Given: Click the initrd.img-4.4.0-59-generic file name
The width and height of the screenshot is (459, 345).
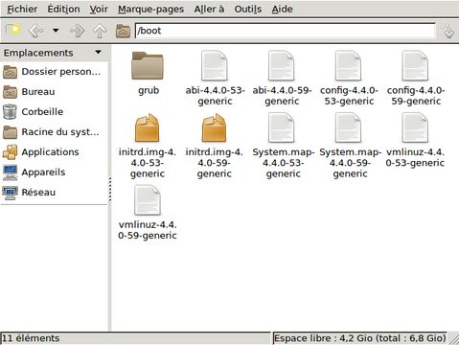Looking at the screenshot, I should click(215, 163).
